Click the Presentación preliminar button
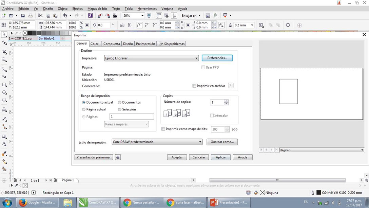 94,157
